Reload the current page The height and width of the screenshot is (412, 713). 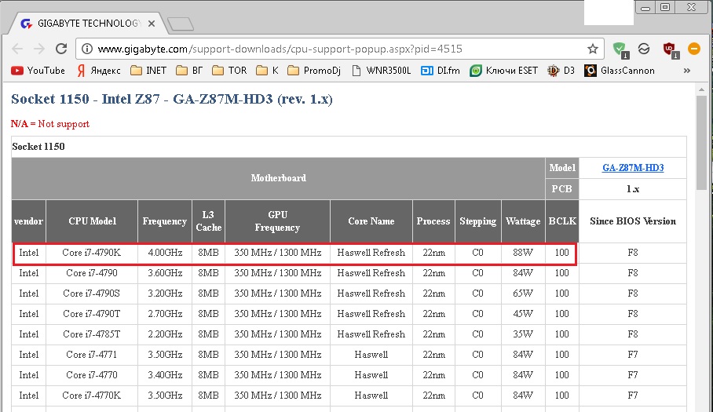tap(63, 49)
